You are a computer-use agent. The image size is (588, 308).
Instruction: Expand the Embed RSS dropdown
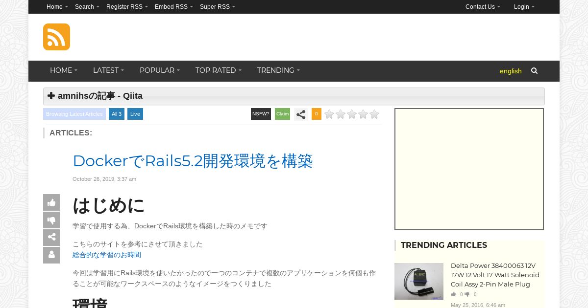[174, 7]
